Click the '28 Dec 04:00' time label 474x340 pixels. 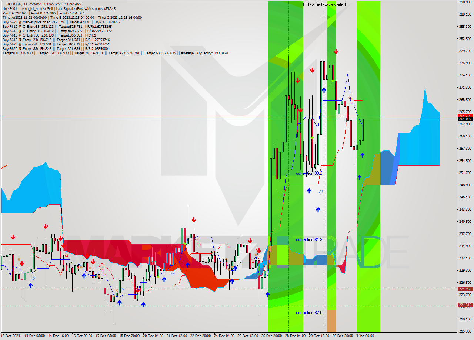(x=295, y=336)
